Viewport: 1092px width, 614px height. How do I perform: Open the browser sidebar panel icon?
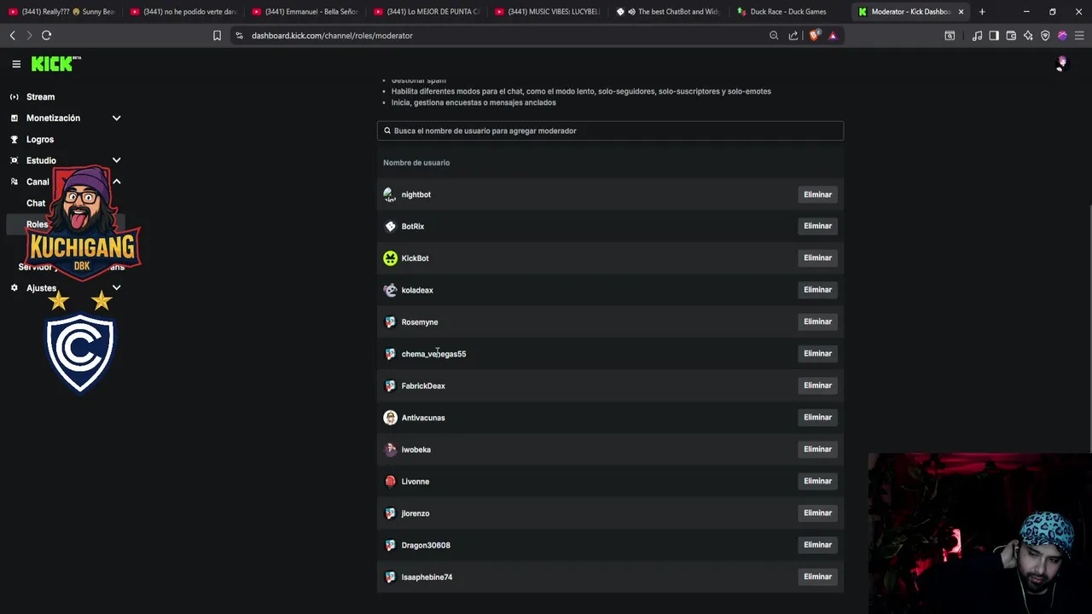click(x=994, y=36)
